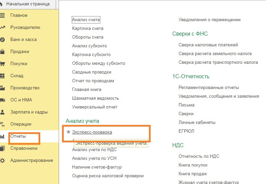Open Зарплата и кадры section
The width and height of the screenshot is (266, 184).
coord(29,112)
